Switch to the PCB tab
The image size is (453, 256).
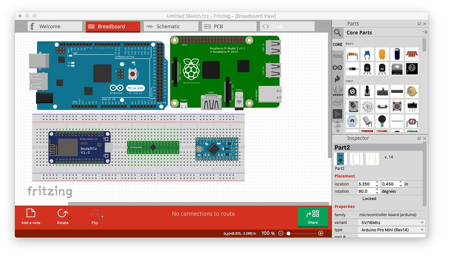(x=229, y=26)
